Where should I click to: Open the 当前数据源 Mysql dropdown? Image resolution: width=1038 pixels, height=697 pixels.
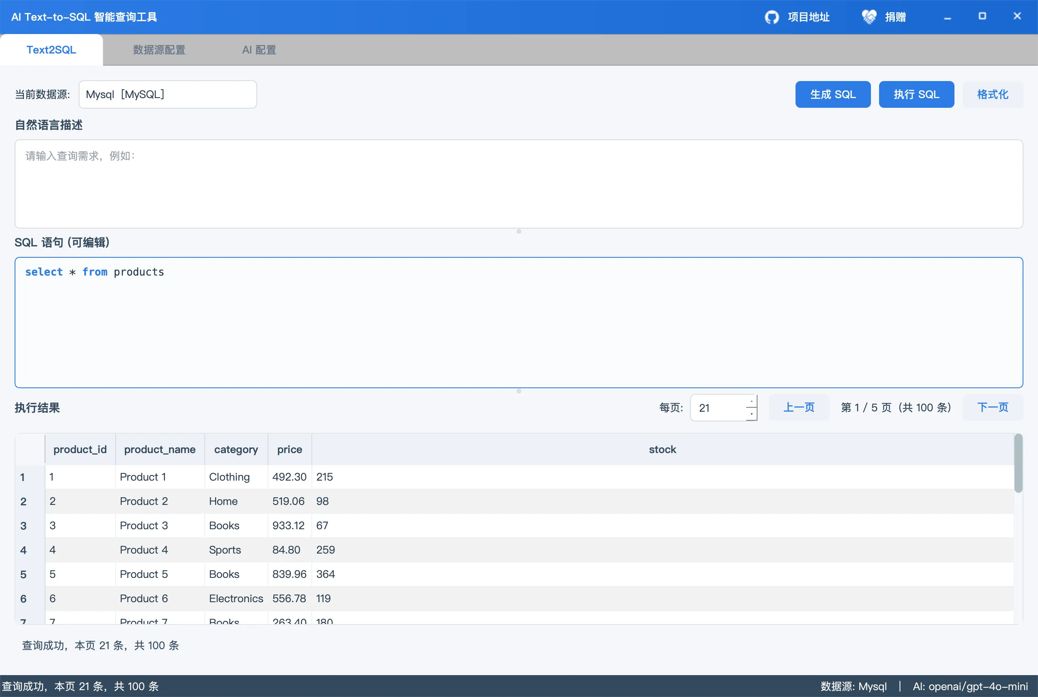tap(168, 94)
